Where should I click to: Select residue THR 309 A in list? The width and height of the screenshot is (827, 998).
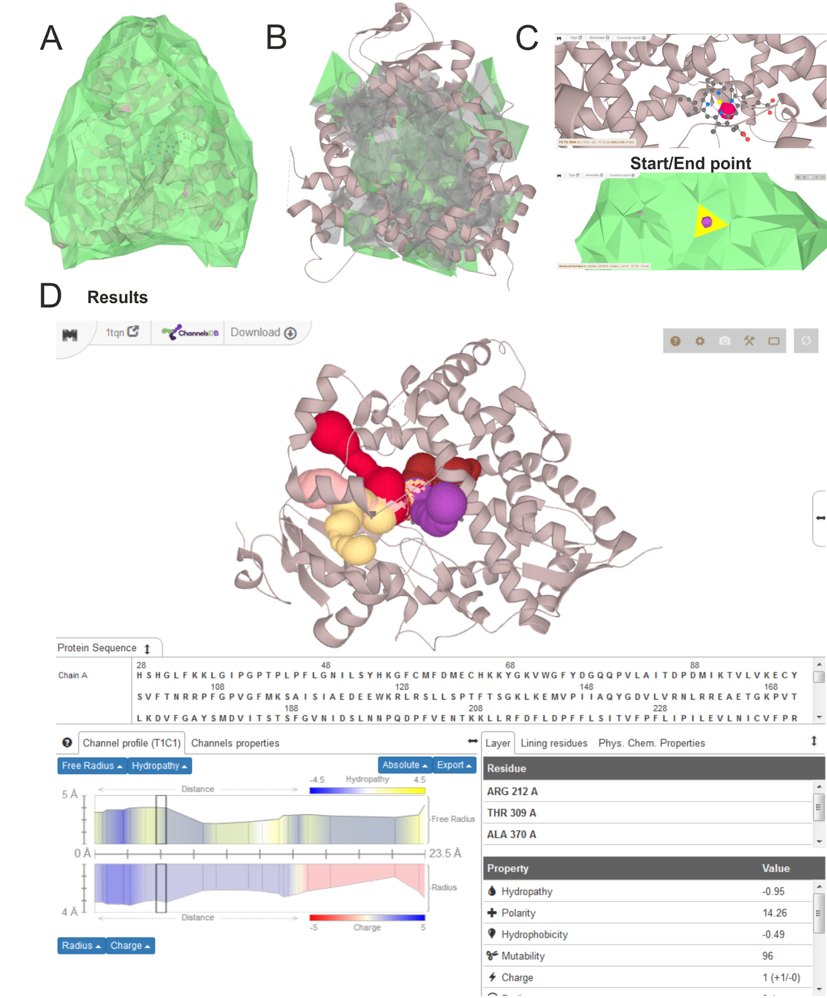click(x=512, y=813)
